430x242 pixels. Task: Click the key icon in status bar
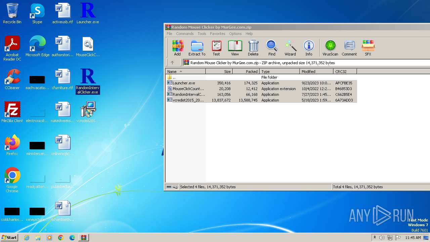[x=175, y=187]
